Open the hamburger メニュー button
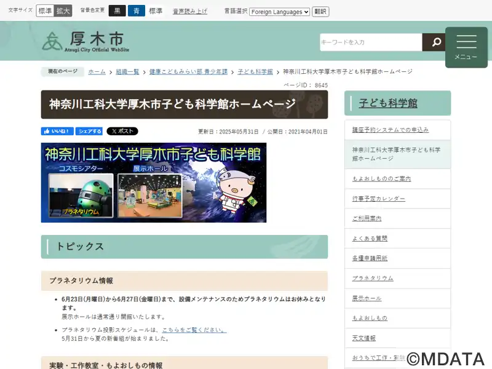The image size is (492, 369). click(466, 47)
